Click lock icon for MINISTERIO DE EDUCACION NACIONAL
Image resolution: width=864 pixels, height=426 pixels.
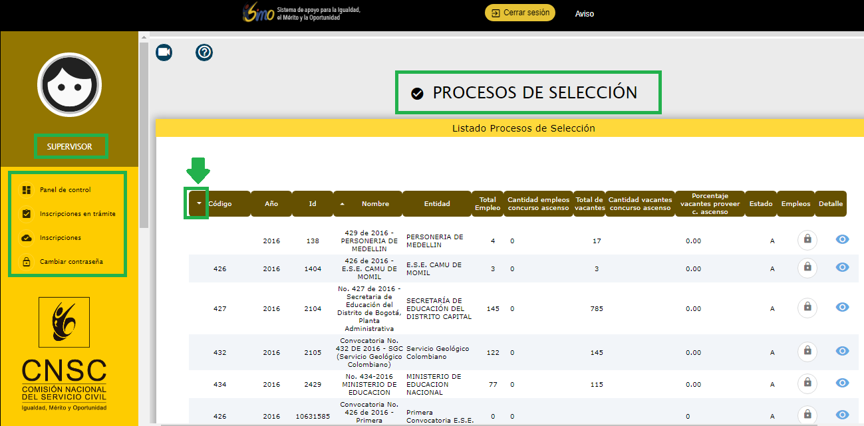pos(807,383)
